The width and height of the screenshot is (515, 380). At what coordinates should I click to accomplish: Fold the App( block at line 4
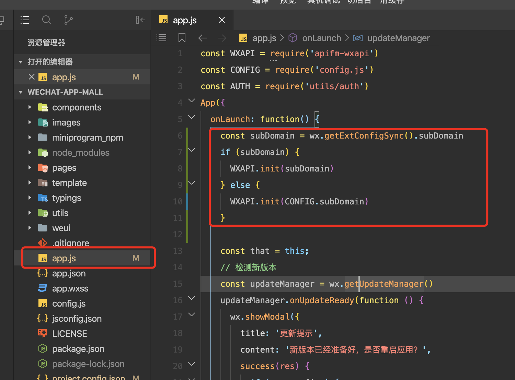192,100
